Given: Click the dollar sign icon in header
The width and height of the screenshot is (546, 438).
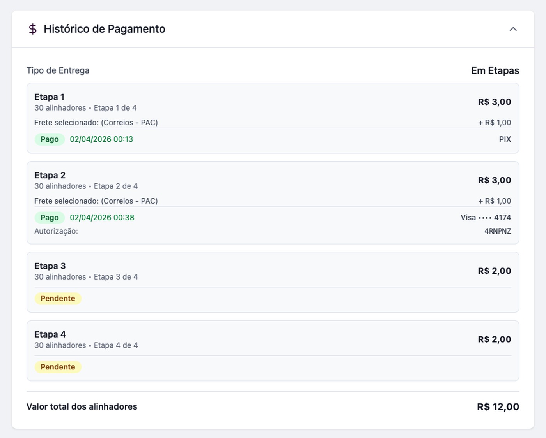Looking at the screenshot, I should [33, 29].
